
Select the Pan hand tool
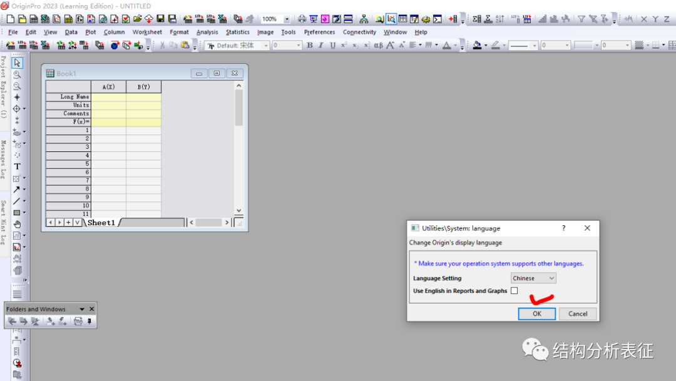[x=17, y=224]
